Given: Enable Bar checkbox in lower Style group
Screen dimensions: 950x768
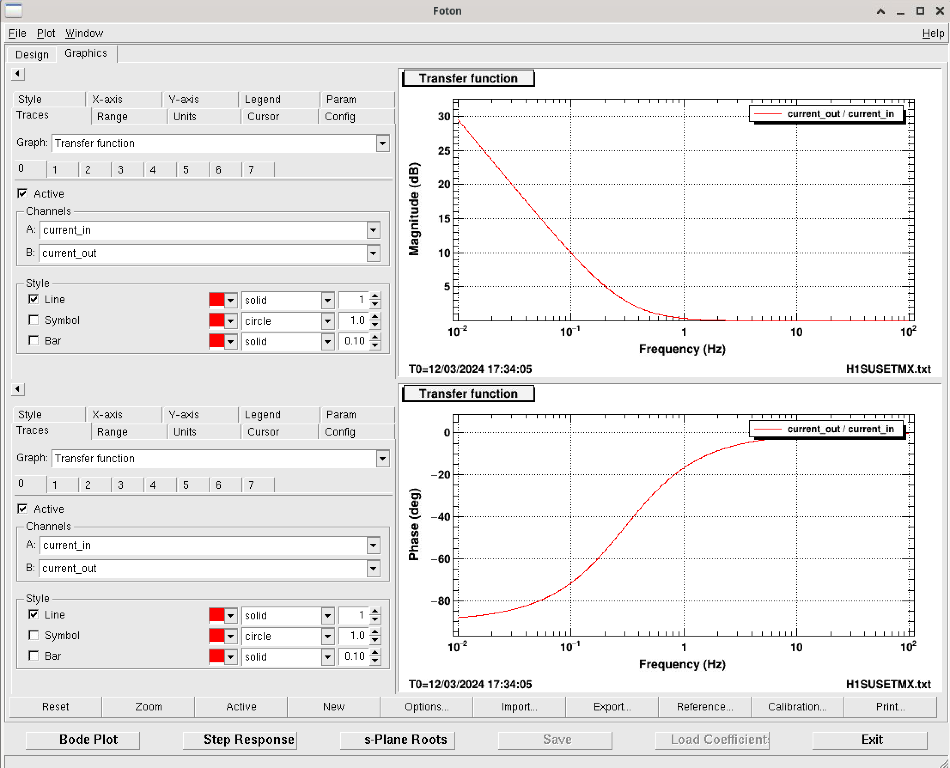Looking at the screenshot, I should click(x=33, y=655).
